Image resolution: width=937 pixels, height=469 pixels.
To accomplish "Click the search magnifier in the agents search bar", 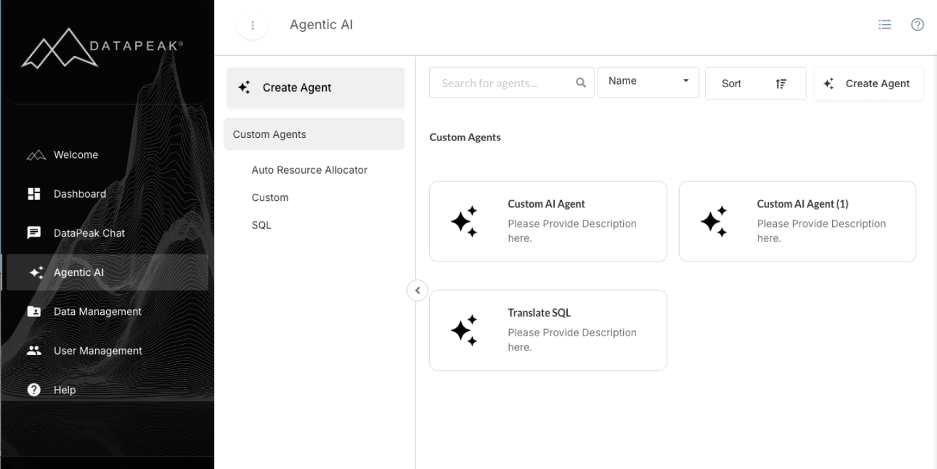I will [580, 82].
